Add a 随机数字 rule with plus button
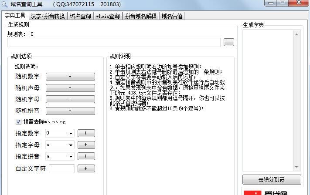Viewport: 310px width, 195px height. click(x=70, y=77)
